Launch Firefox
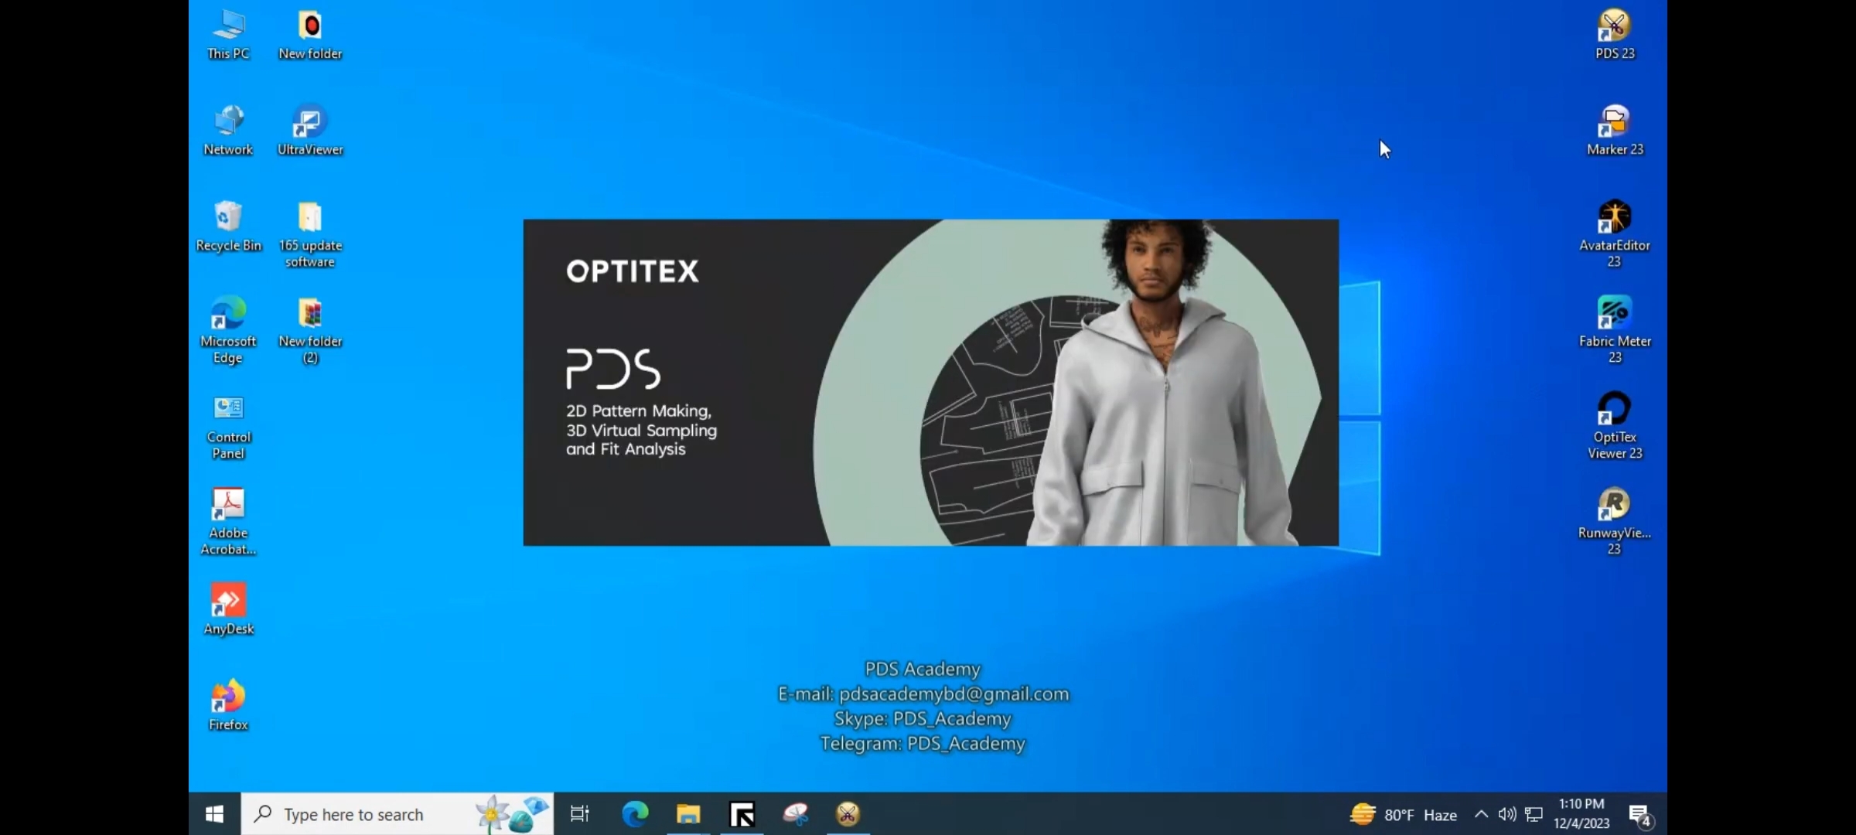The image size is (1856, 835). click(x=228, y=700)
